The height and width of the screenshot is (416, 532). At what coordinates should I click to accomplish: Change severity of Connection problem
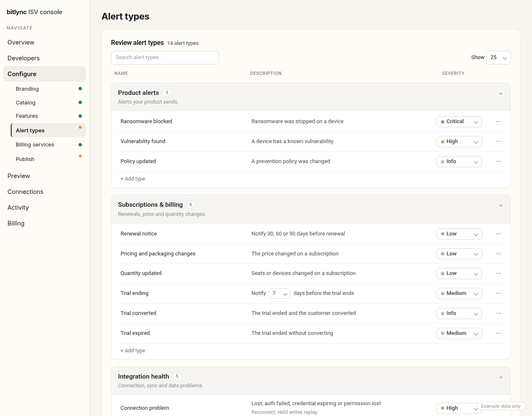pyautogui.click(x=459, y=408)
